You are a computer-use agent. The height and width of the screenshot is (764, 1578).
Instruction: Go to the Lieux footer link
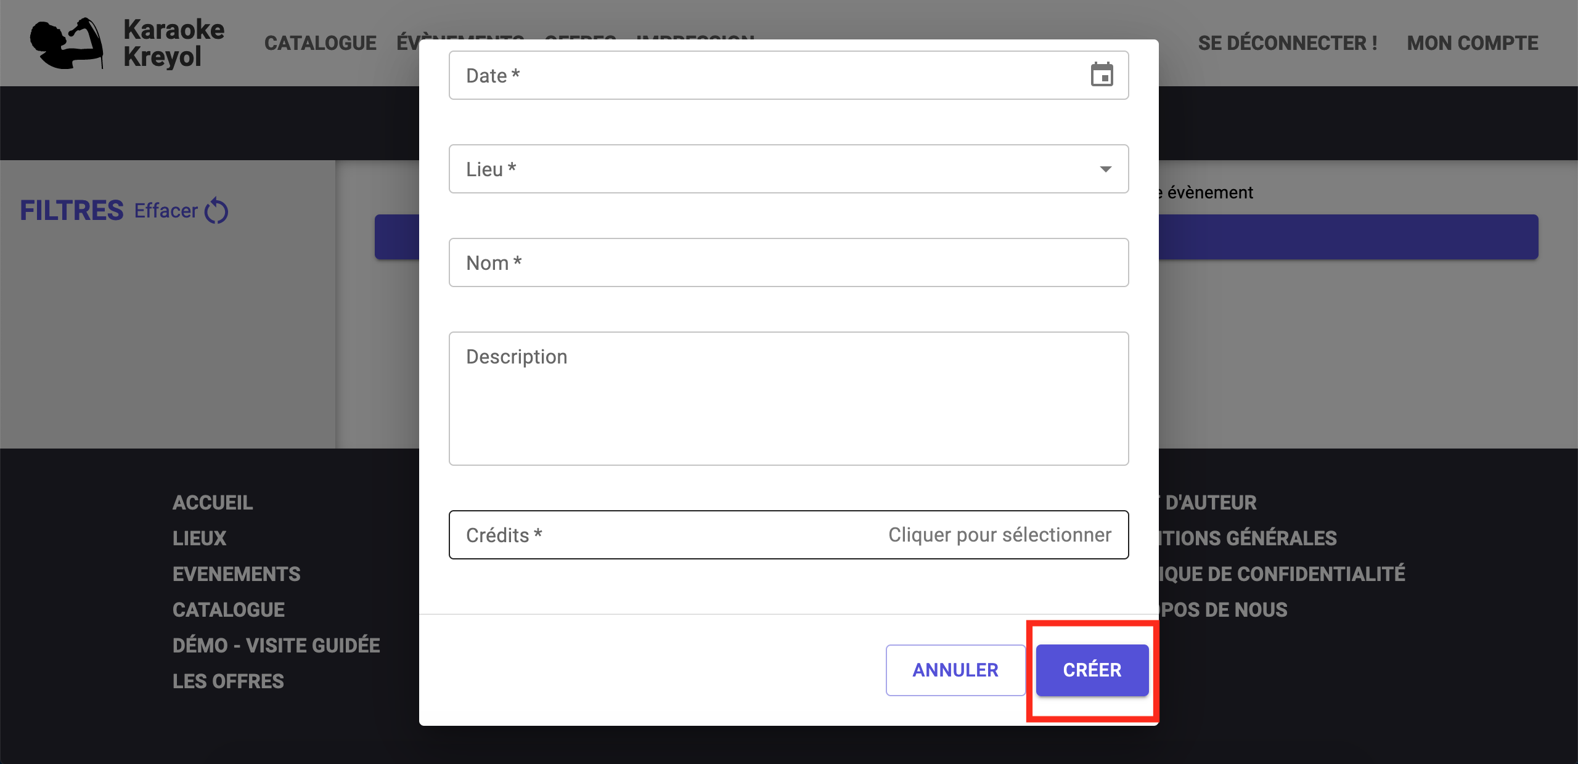[x=200, y=538]
